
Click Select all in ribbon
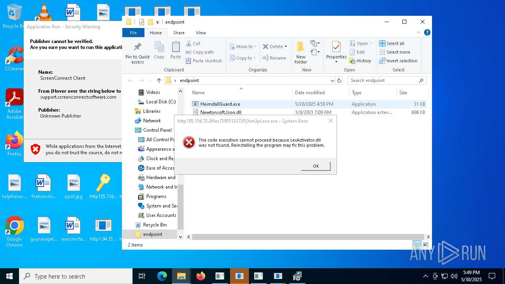(392, 43)
